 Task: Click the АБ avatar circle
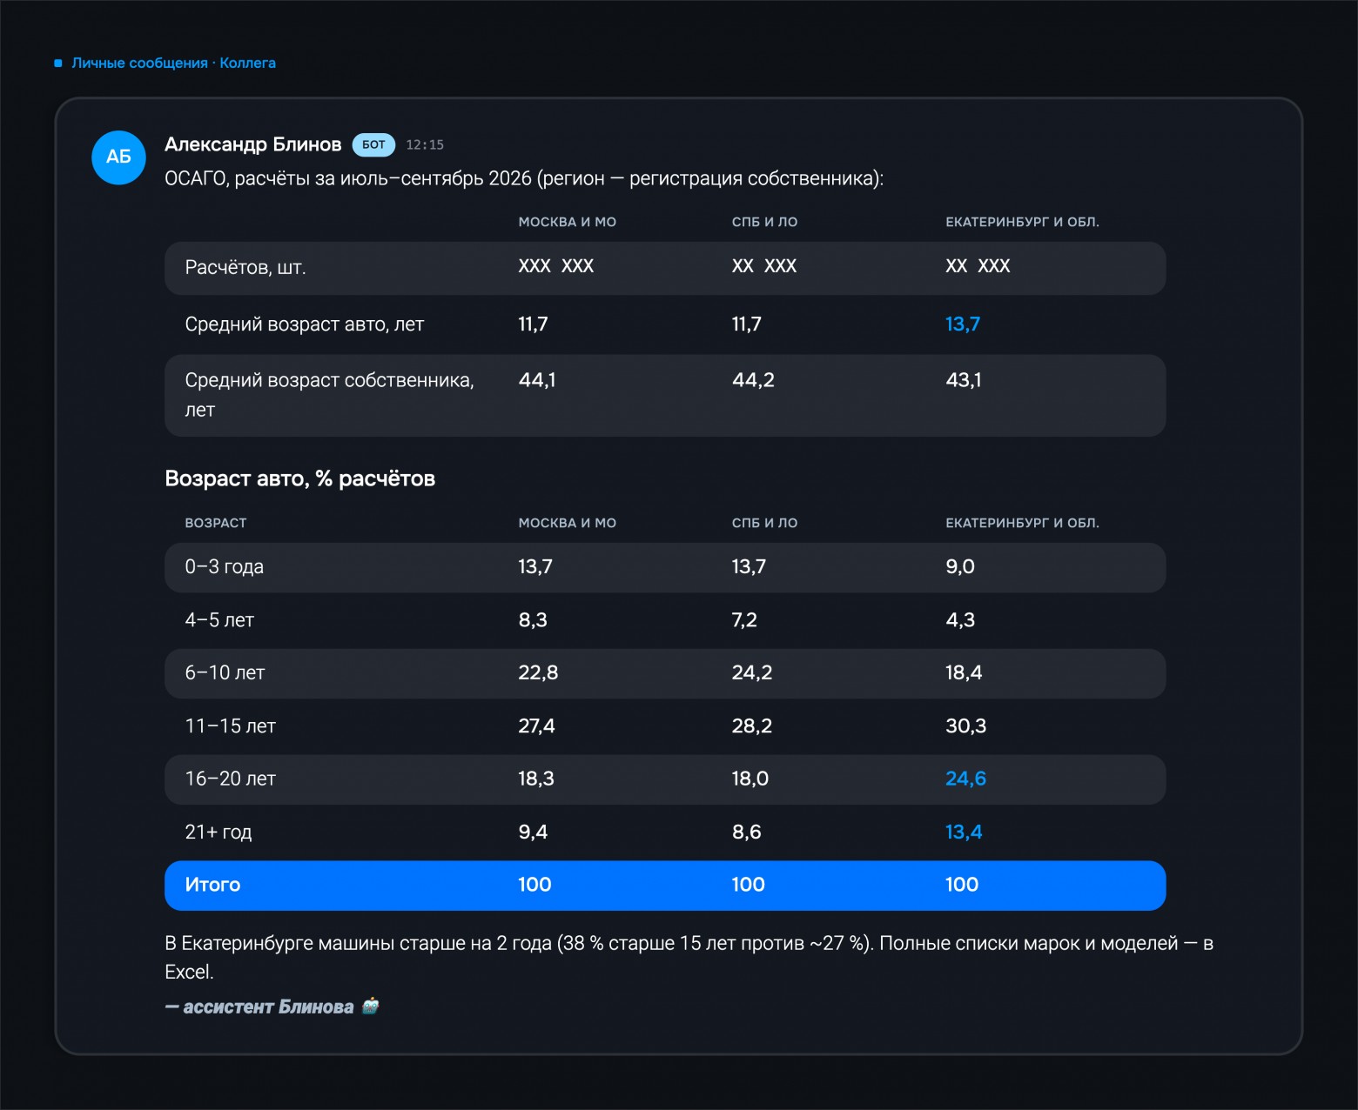coord(118,157)
